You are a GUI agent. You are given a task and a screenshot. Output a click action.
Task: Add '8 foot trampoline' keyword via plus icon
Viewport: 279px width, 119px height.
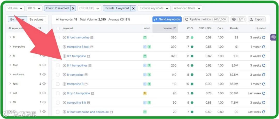pyautogui.click(x=64, y=38)
